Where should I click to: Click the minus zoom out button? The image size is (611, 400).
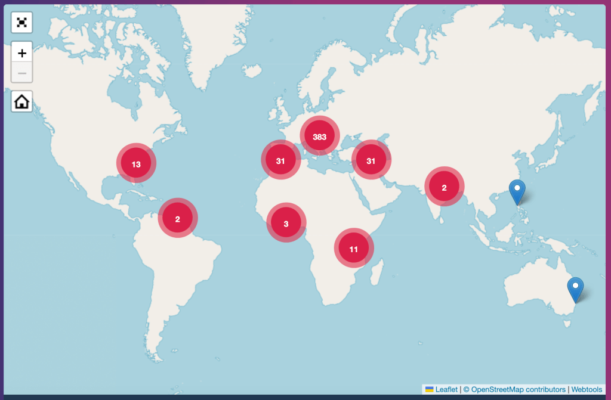pyautogui.click(x=21, y=73)
